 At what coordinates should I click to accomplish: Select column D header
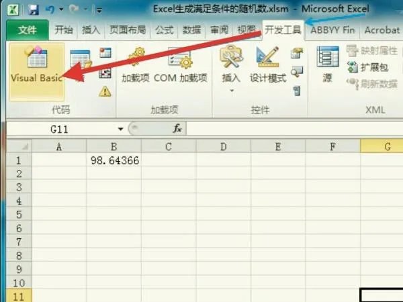pos(223,146)
